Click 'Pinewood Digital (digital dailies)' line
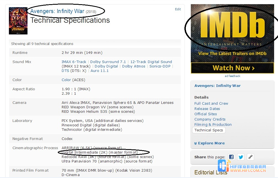 click(91, 125)
